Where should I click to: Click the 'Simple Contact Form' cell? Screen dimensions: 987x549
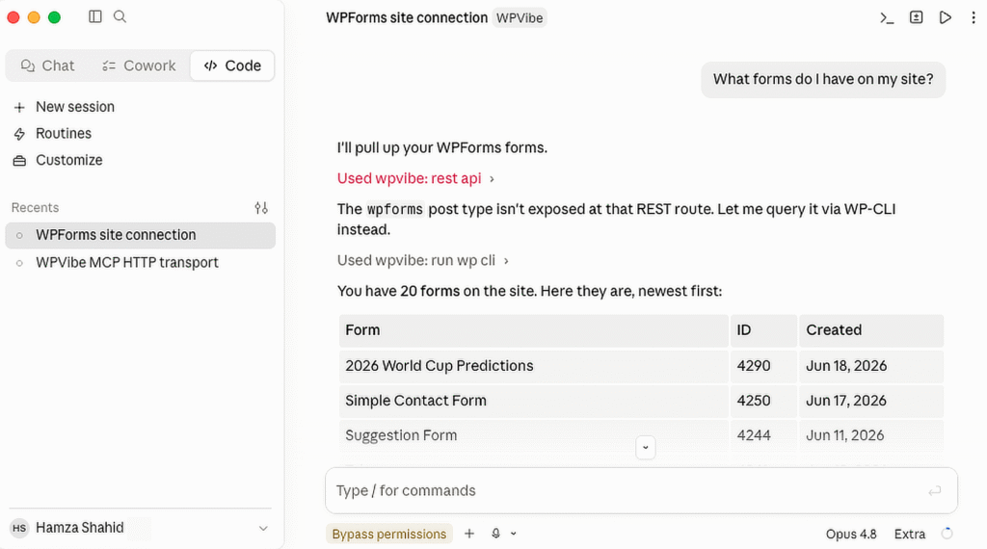click(x=534, y=401)
